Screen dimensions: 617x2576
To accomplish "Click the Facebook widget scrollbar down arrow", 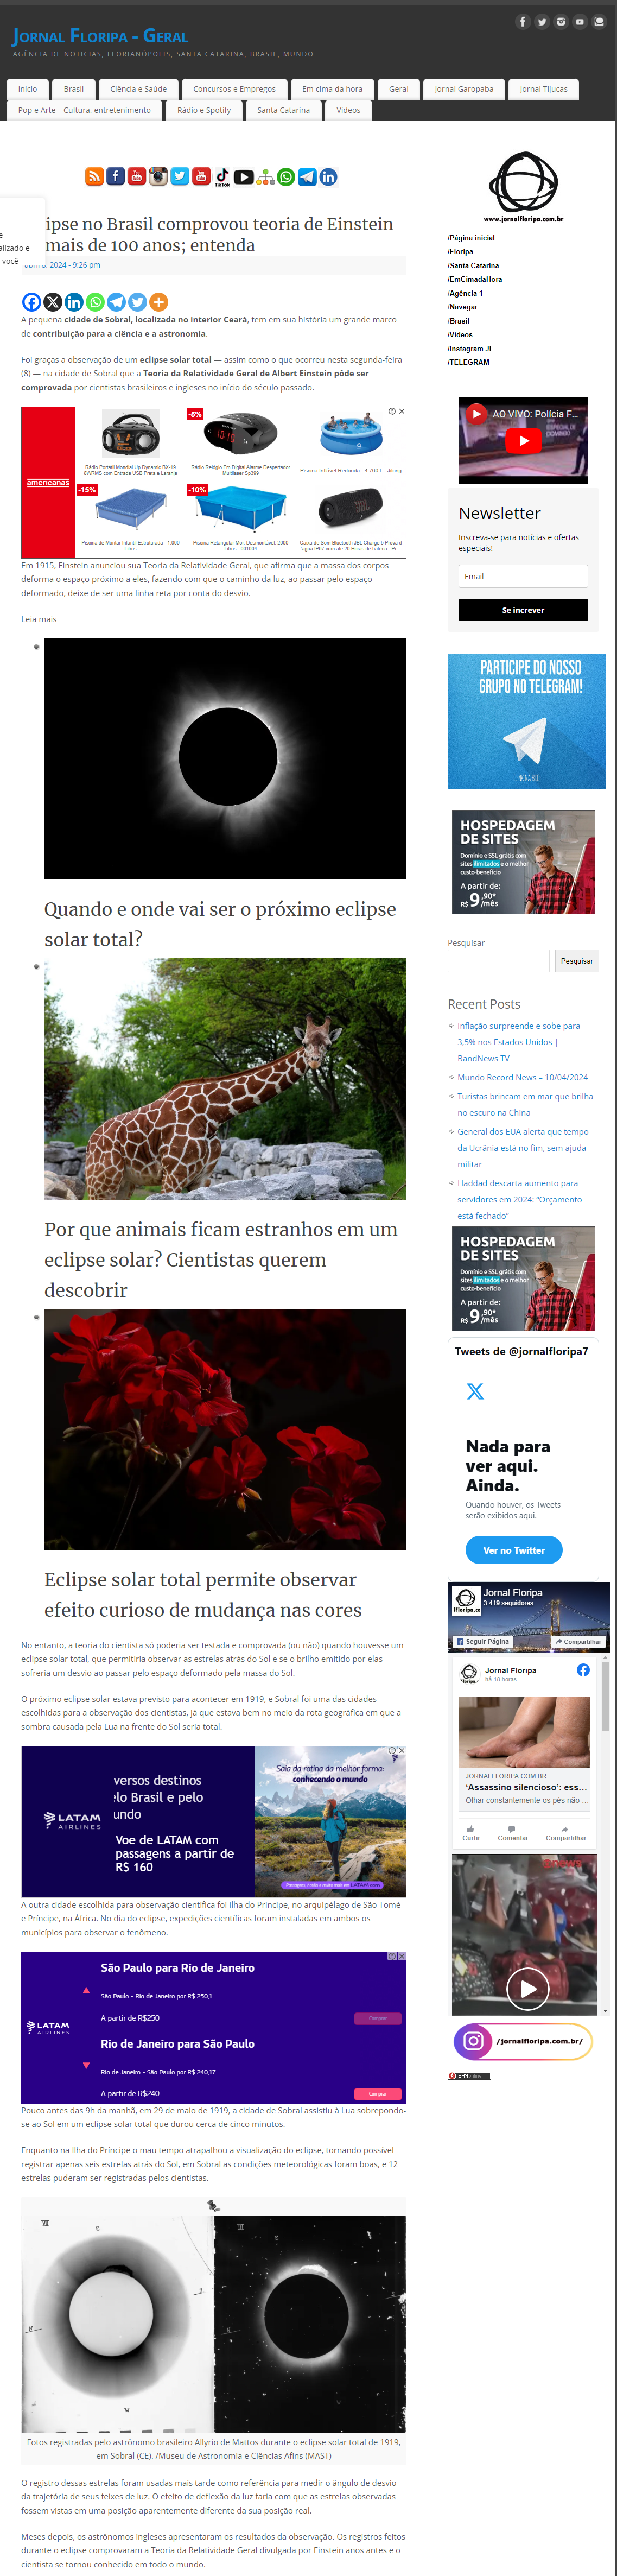I will pos(604,2010).
